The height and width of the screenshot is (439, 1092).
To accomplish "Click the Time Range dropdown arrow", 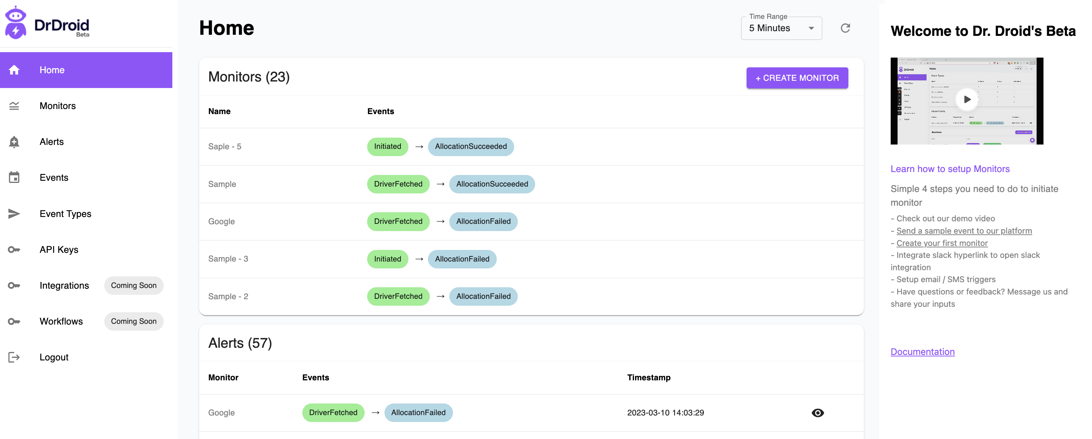I will coord(811,28).
